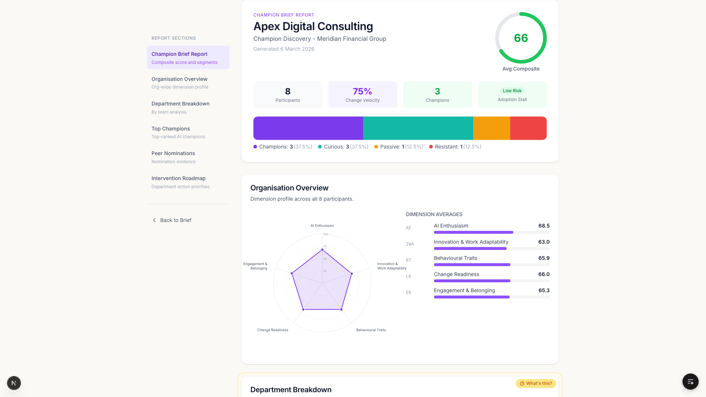The image size is (706, 397).
Task: Click the red Resistant bar segment
Action: (528, 128)
